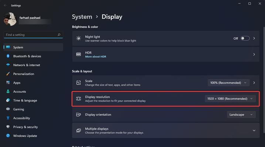Image resolution: width=265 pixels, height=147 pixels.
Task: Open Windows Update label in sidebar
Action: (25, 136)
